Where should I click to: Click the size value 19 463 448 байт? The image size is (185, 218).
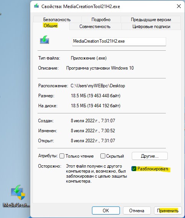tap(104, 96)
